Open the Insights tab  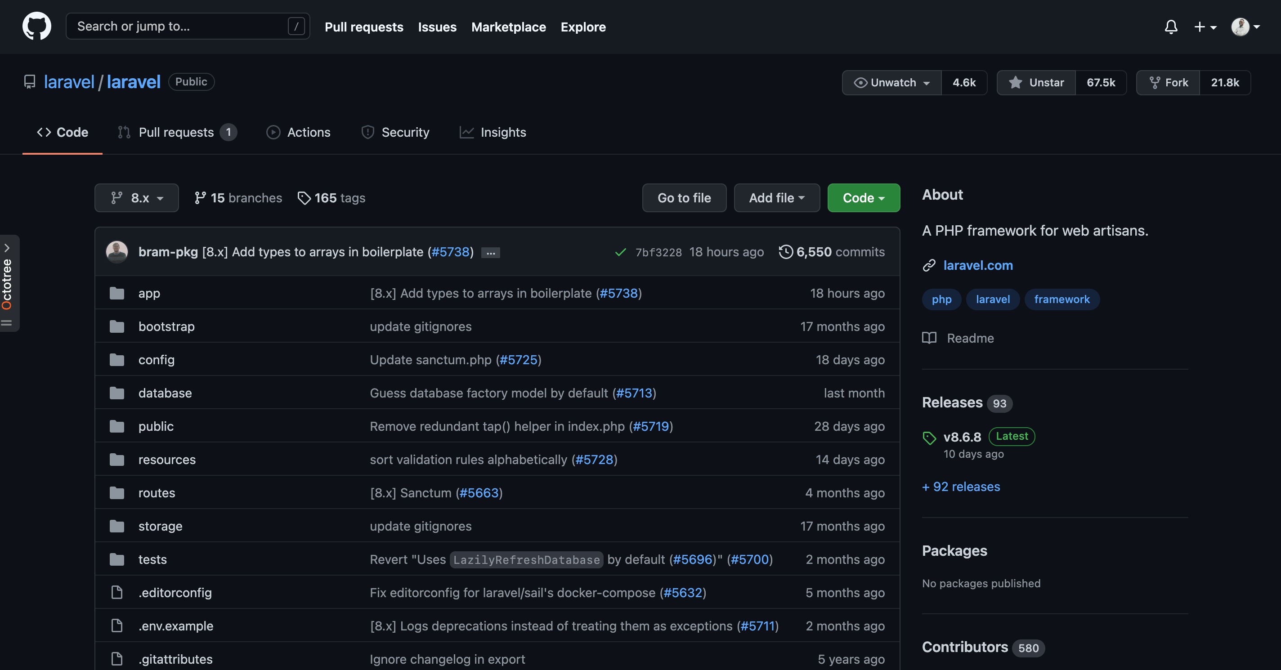(x=493, y=132)
